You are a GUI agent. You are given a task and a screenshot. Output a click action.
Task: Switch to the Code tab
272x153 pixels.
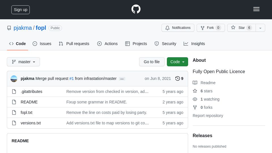(x=18, y=44)
